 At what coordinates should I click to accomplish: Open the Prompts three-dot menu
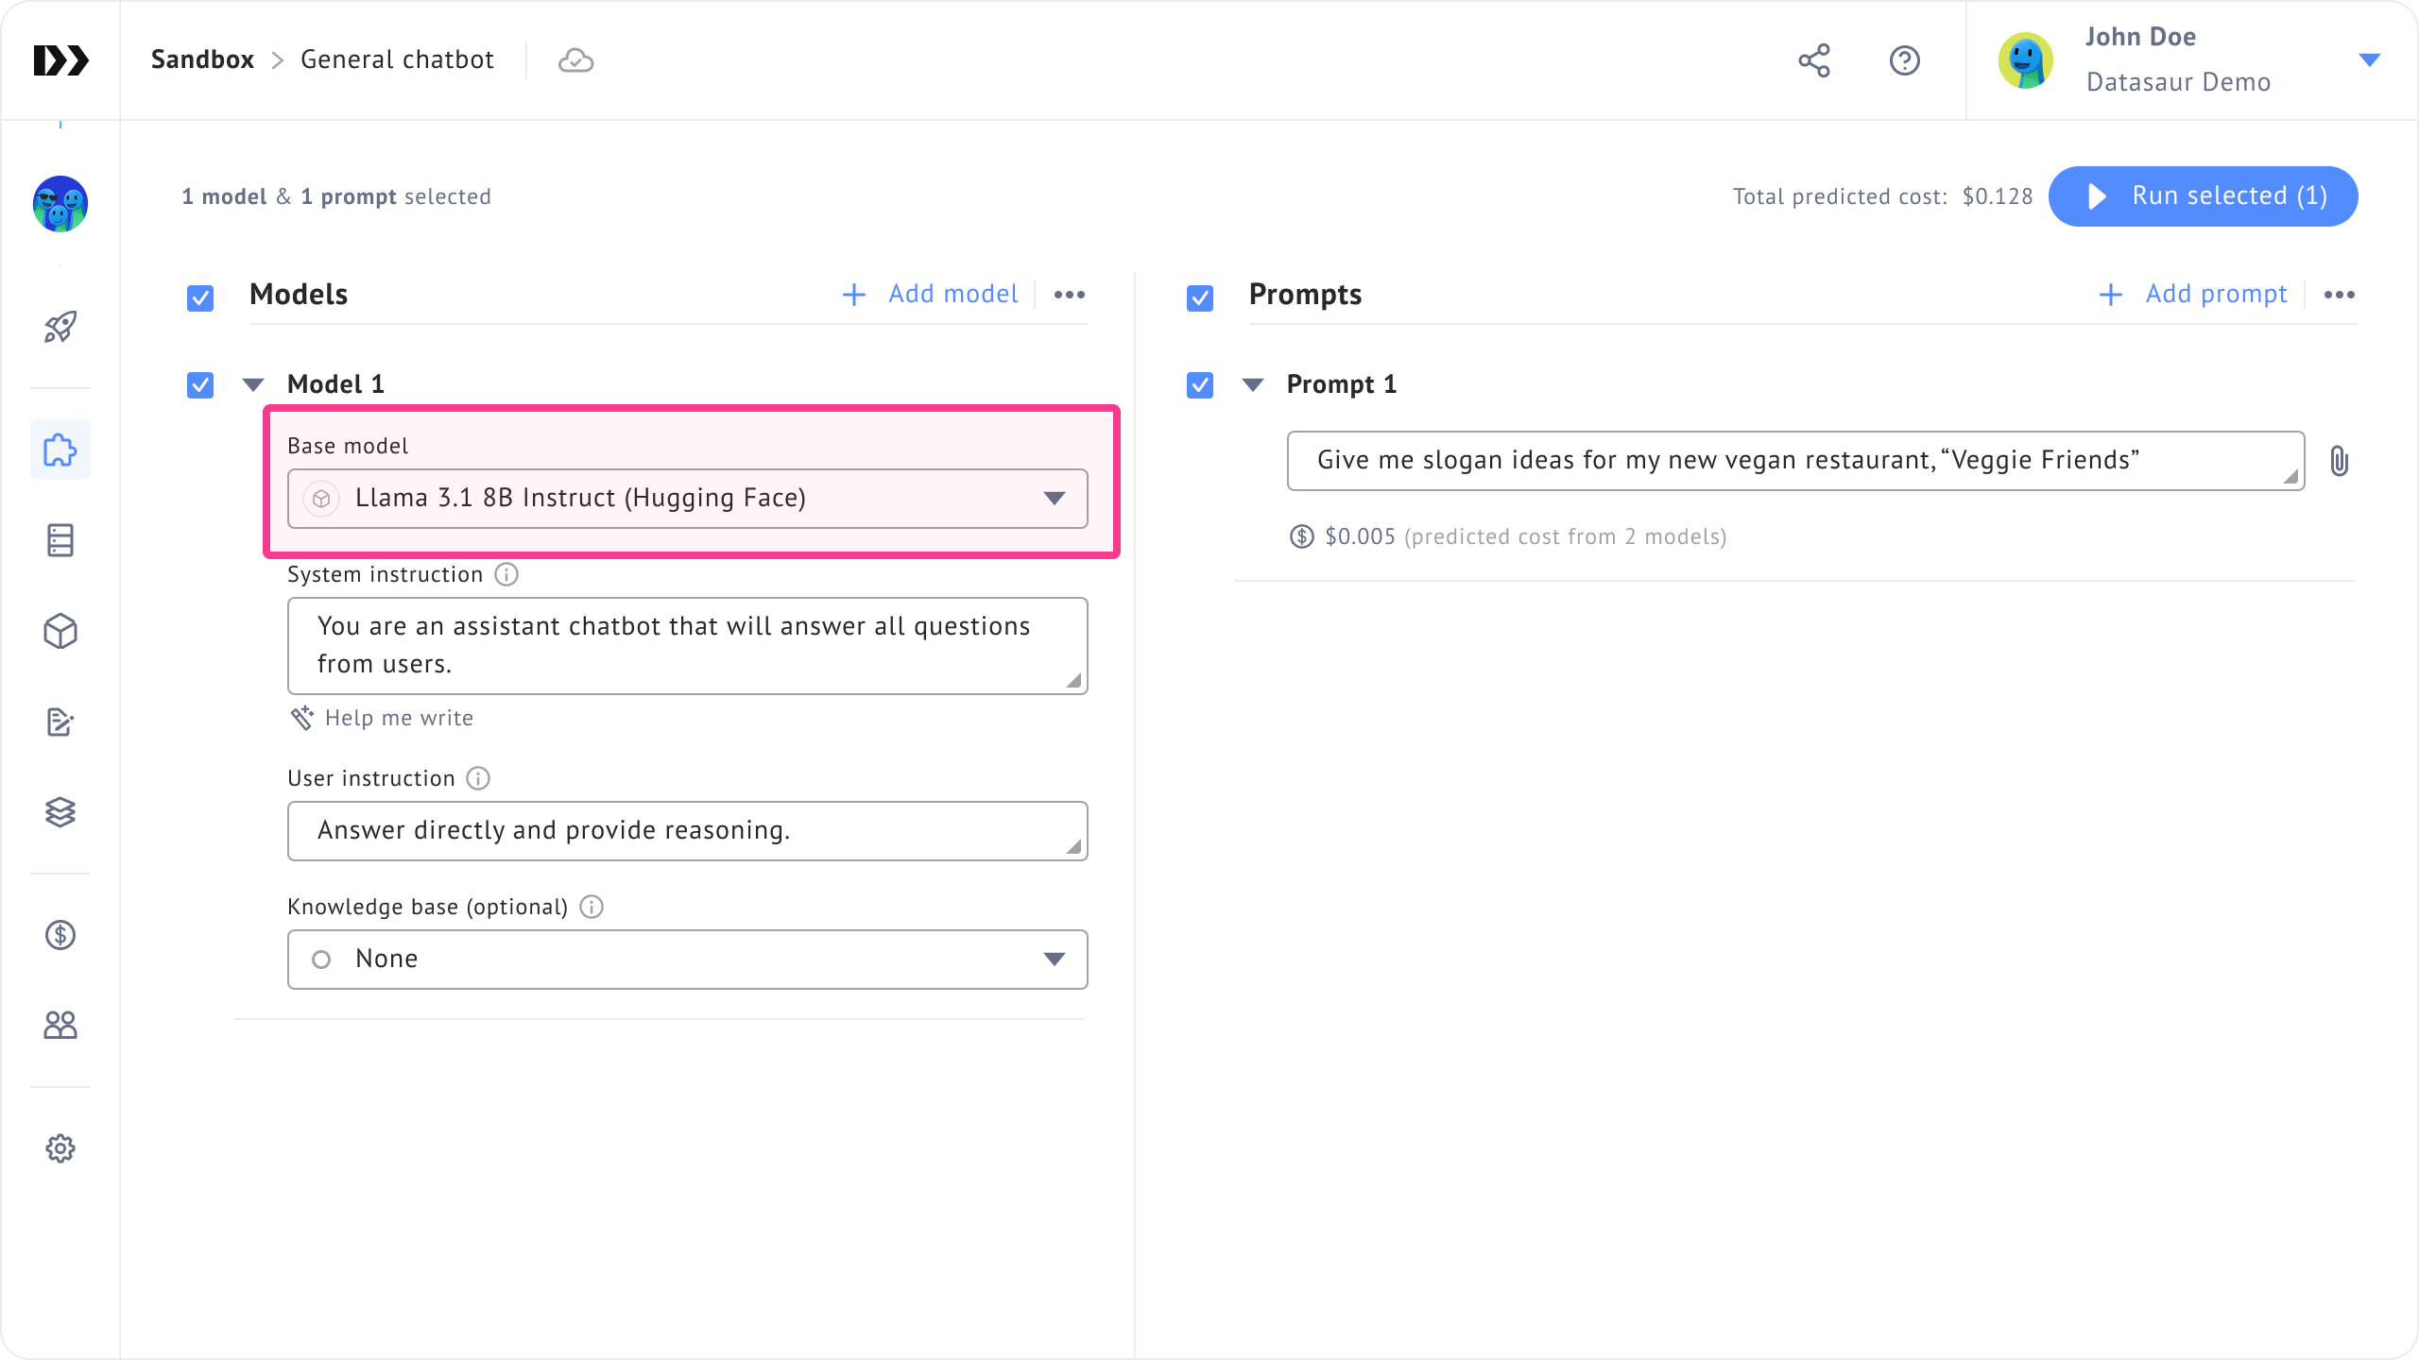2339,295
